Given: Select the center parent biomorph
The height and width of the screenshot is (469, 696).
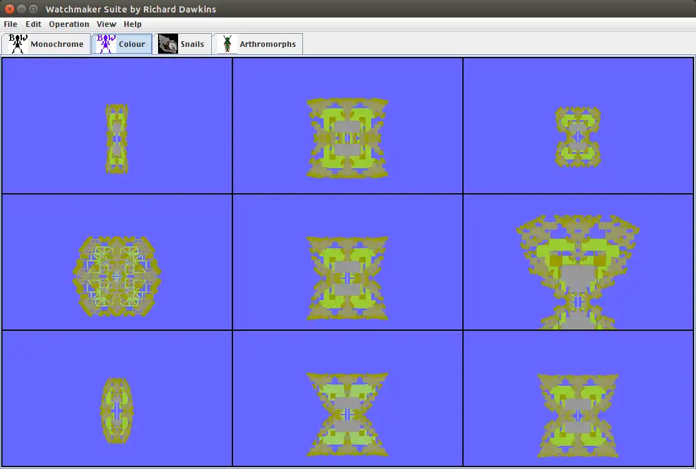Looking at the screenshot, I should (x=347, y=278).
